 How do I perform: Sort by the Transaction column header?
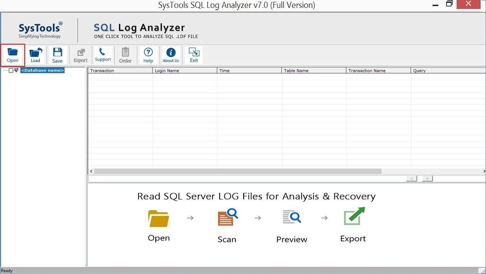(x=121, y=71)
